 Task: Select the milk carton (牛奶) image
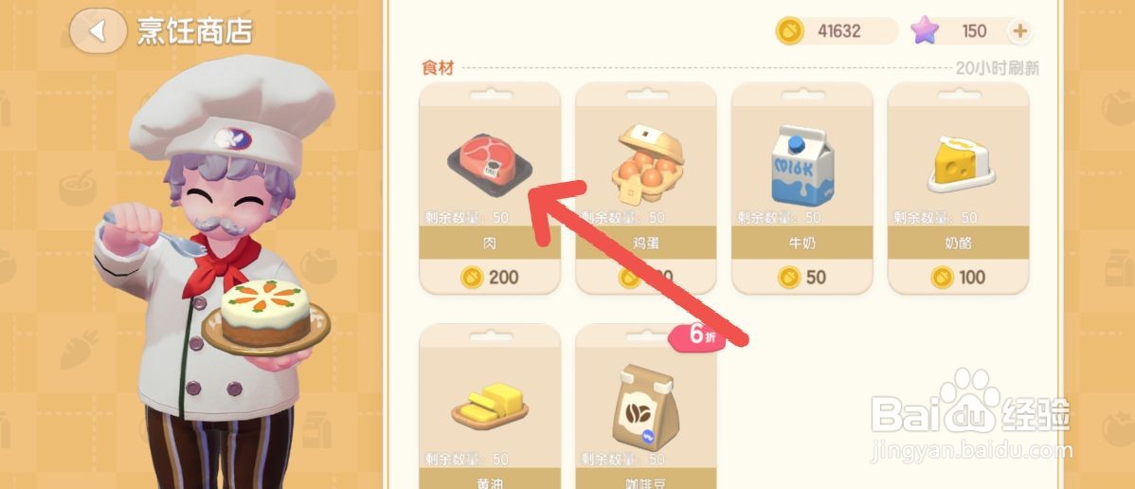pyautogui.click(x=802, y=165)
